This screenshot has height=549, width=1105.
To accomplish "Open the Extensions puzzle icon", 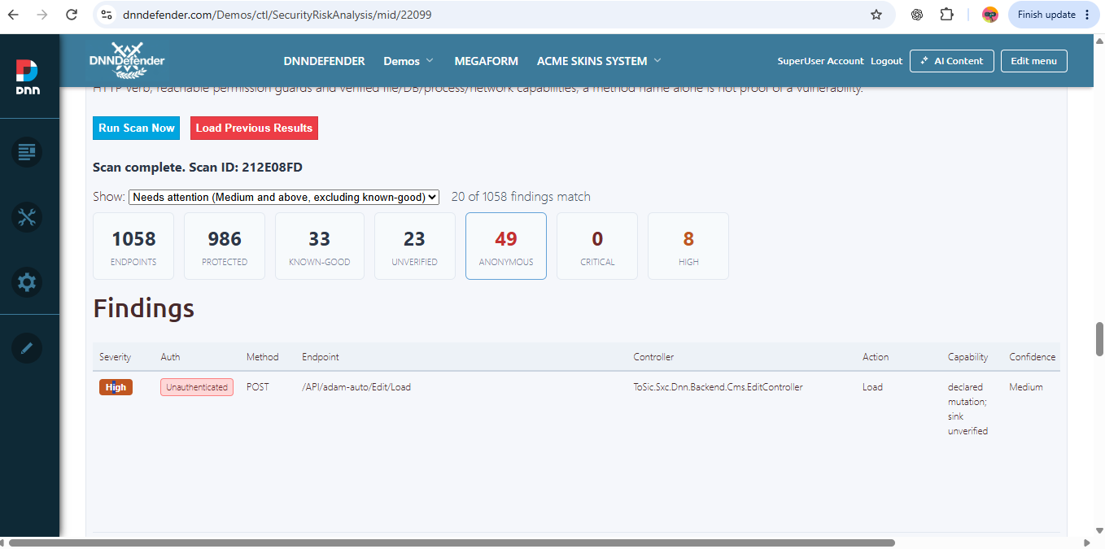I will point(946,15).
